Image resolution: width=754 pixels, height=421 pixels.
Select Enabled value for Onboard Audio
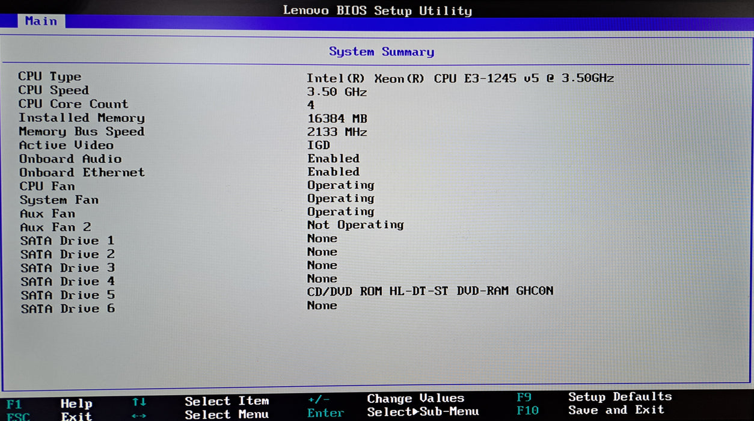click(334, 158)
